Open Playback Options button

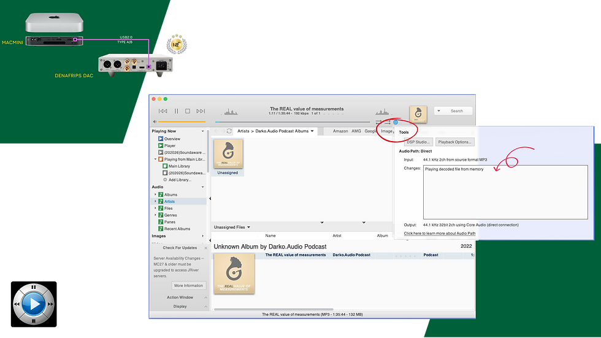coord(454,142)
